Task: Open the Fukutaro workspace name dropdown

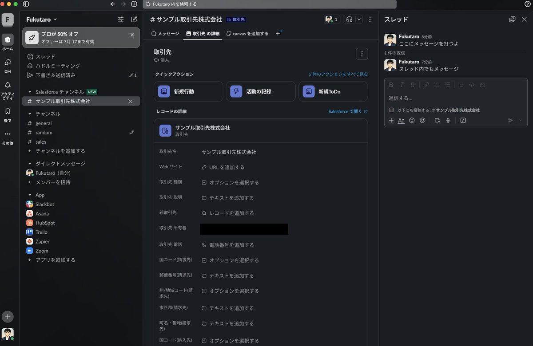Action: [42, 20]
